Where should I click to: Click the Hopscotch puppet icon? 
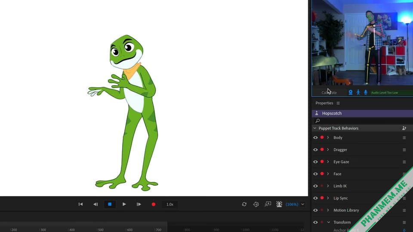click(317, 113)
